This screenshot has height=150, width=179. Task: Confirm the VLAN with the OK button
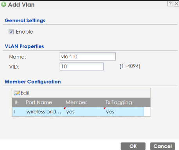(133, 146)
